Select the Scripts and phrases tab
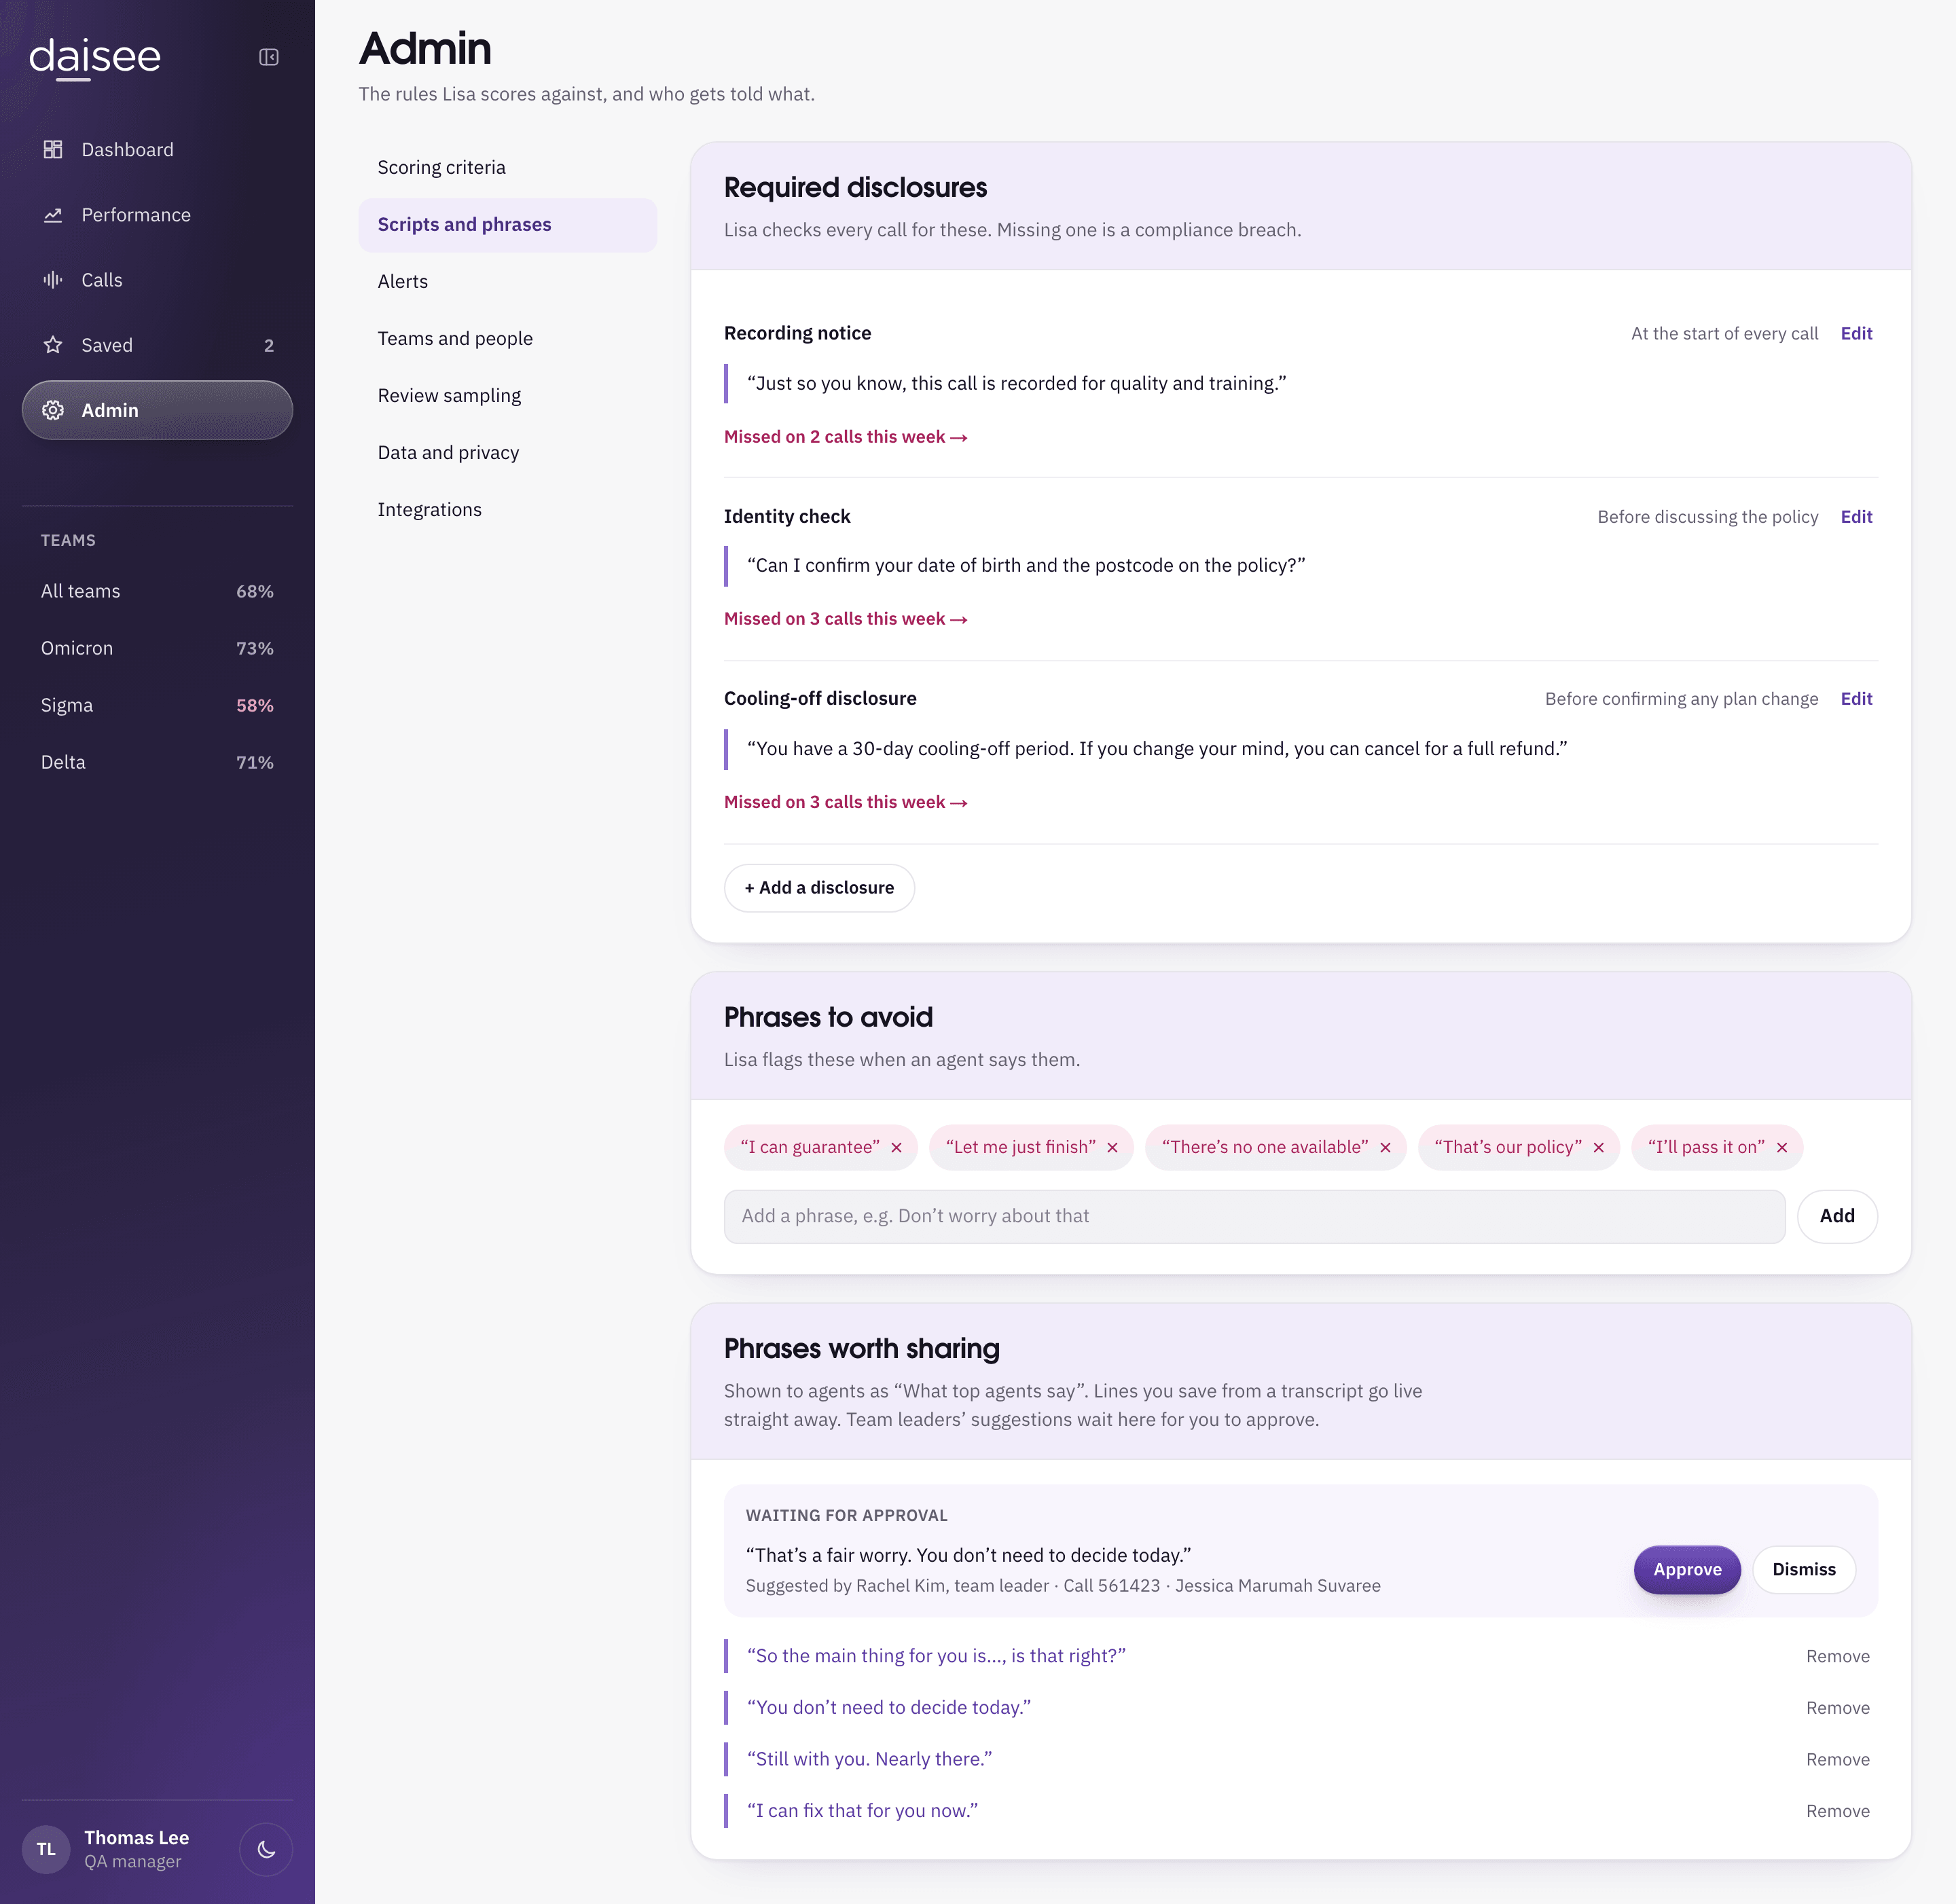 coord(508,224)
